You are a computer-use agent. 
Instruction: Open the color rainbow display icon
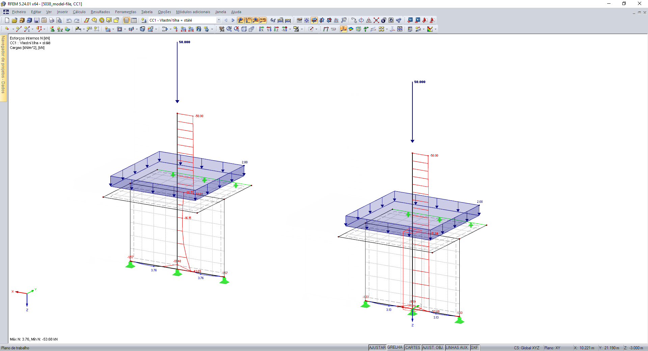(x=430, y=29)
